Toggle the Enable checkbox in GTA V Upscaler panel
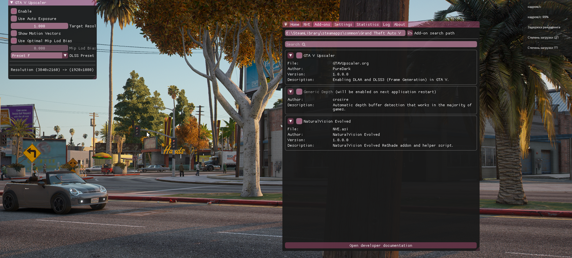 14,11
